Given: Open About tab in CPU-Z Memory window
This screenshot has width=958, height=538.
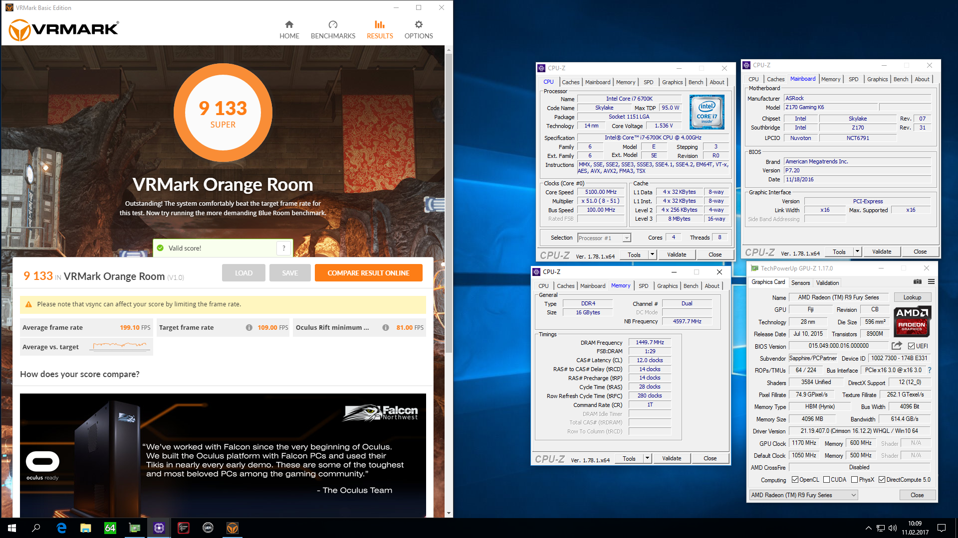Looking at the screenshot, I should pyautogui.click(x=712, y=286).
